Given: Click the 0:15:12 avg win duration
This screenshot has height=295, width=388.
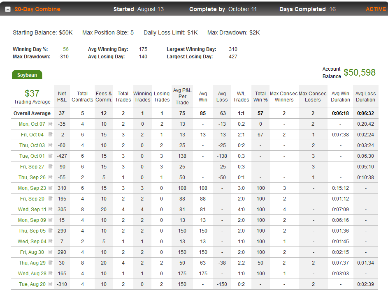Looking at the screenshot, I should 341,188.
